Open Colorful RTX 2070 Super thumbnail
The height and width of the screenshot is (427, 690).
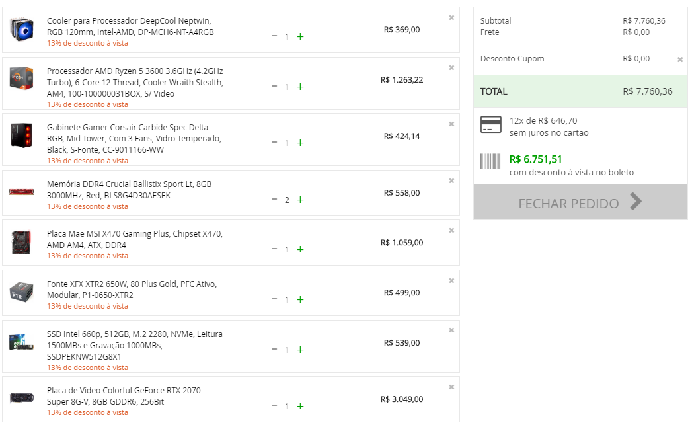pyautogui.click(x=22, y=398)
